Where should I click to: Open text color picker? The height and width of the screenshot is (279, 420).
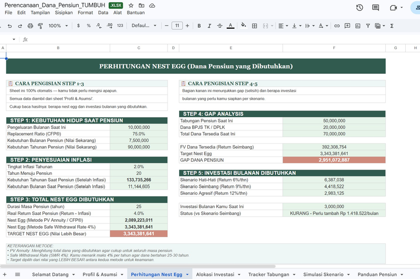click(230, 26)
